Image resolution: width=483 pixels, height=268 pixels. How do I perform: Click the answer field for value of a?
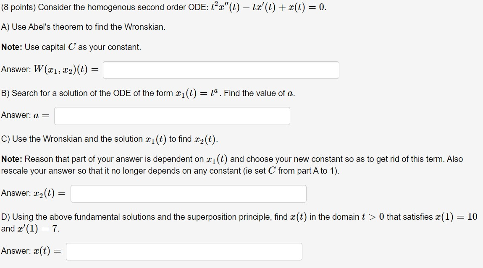point(172,116)
